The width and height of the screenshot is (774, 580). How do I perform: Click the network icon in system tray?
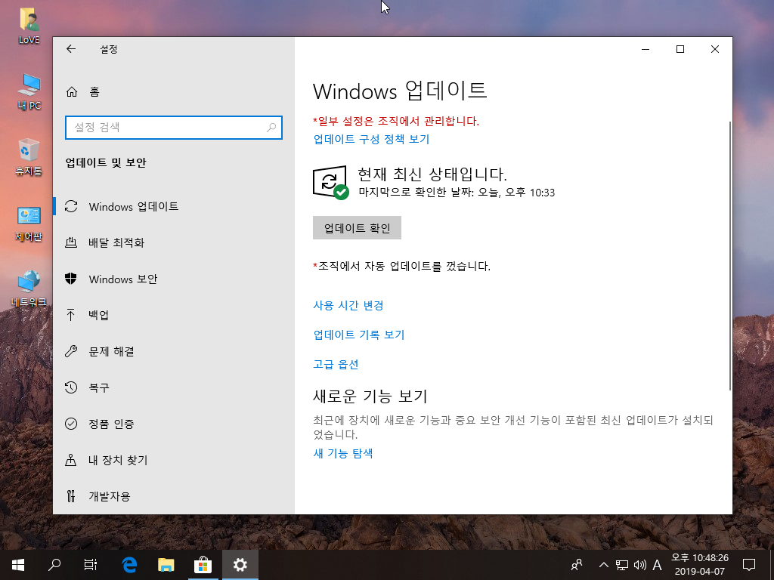tap(622, 565)
